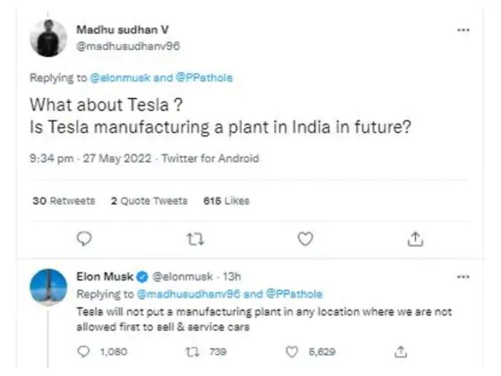View the 30 Retweets list
The height and width of the screenshot is (376, 501).
pos(64,201)
